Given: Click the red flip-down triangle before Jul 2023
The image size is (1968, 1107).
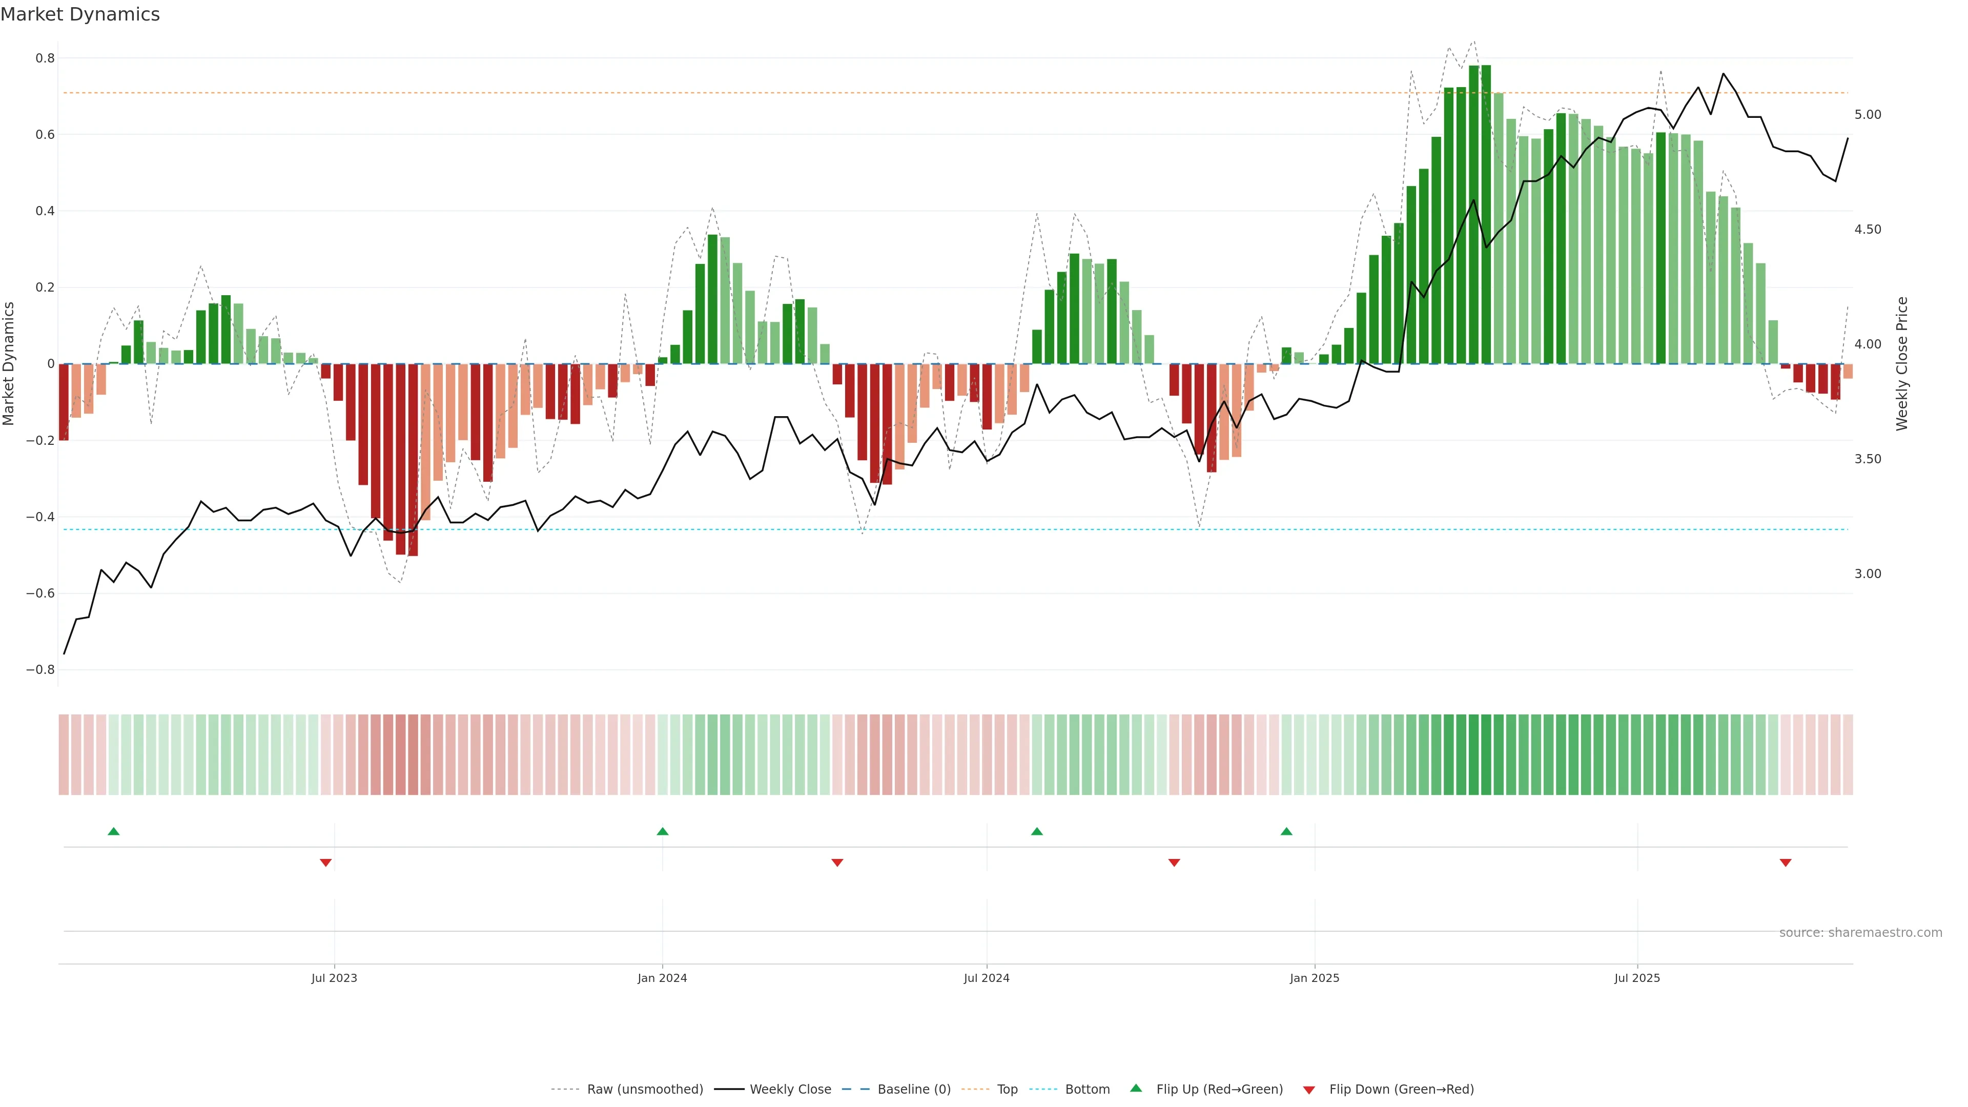Looking at the screenshot, I should [325, 863].
